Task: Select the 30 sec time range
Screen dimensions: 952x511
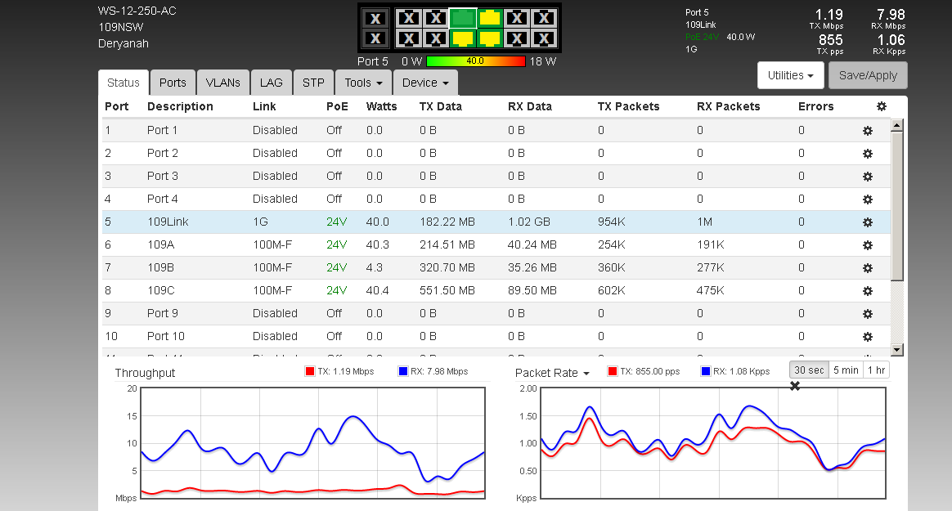Action: click(x=808, y=370)
